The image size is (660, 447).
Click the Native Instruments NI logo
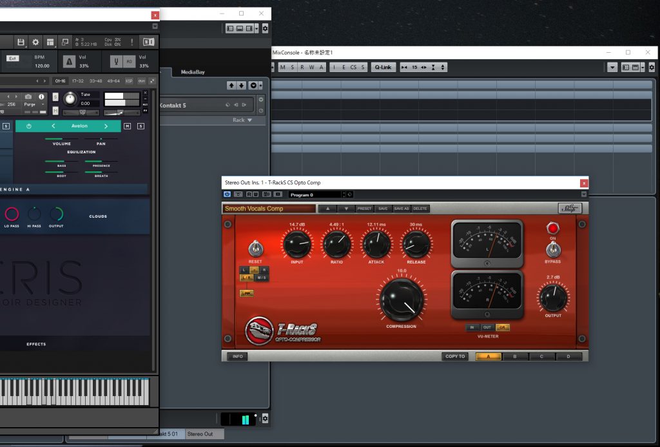pyautogui.click(x=149, y=42)
